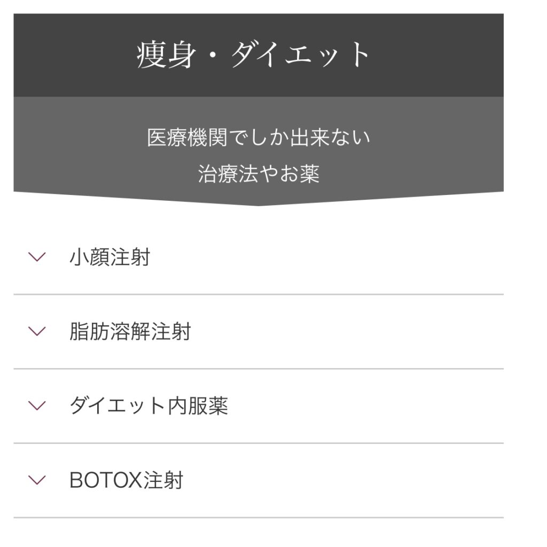Click the 治療法やお薬 subtitle line
The image size is (547, 547).
259,174
